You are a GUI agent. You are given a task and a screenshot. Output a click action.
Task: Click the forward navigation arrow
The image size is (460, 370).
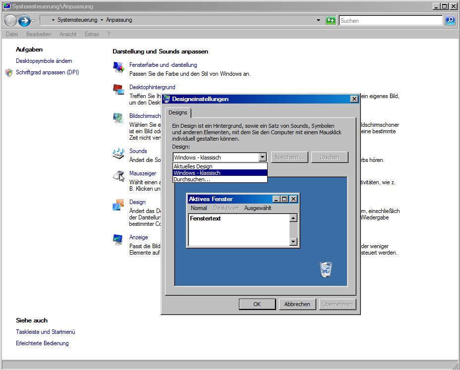pyautogui.click(x=24, y=20)
